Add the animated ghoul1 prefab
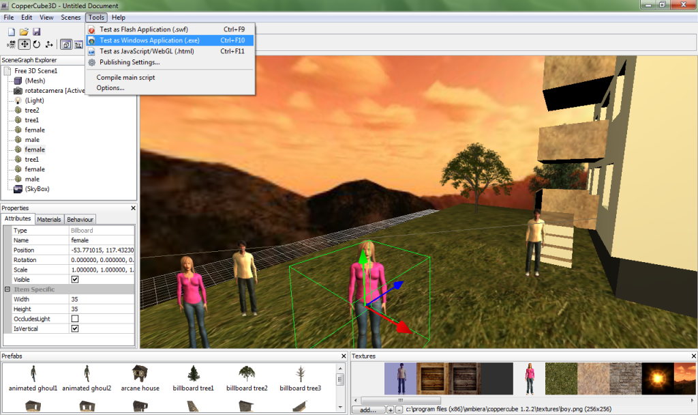This screenshot has width=698, height=415. point(33,378)
